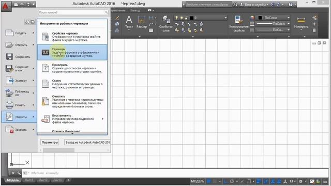The image size is (331, 186).
Task: Click the Свойства чертежа icon
Action: tap(46, 37)
